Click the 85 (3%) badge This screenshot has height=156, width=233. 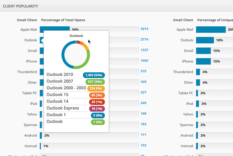click(x=97, y=95)
